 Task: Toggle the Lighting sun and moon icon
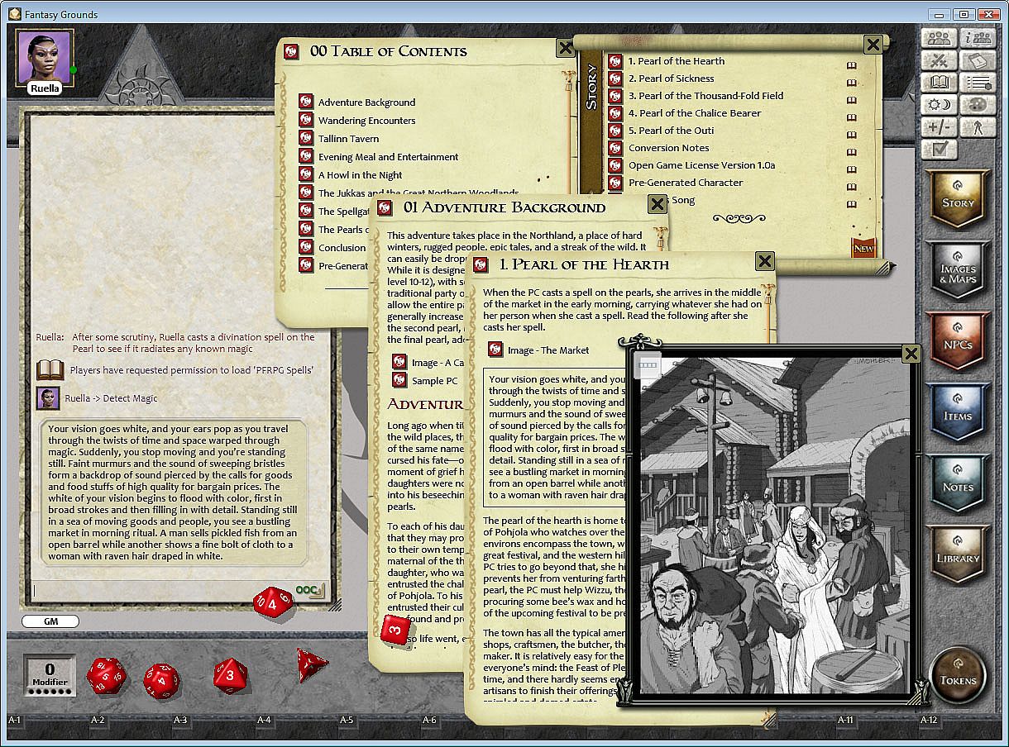pyautogui.click(x=939, y=105)
